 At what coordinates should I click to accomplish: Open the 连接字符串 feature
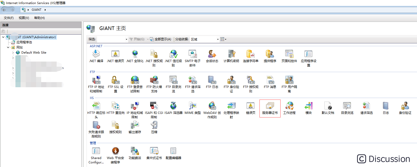click(250, 56)
